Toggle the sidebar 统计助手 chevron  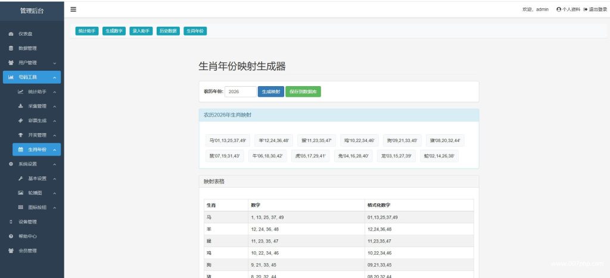(x=54, y=92)
